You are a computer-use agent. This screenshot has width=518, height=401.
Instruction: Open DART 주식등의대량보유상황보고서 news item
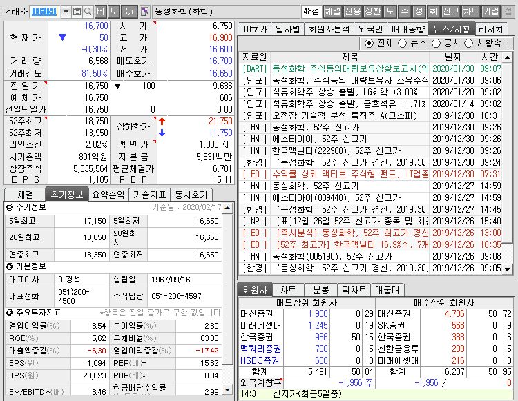370,68
